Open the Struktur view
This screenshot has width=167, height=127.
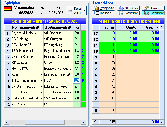click(x=128, y=8)
